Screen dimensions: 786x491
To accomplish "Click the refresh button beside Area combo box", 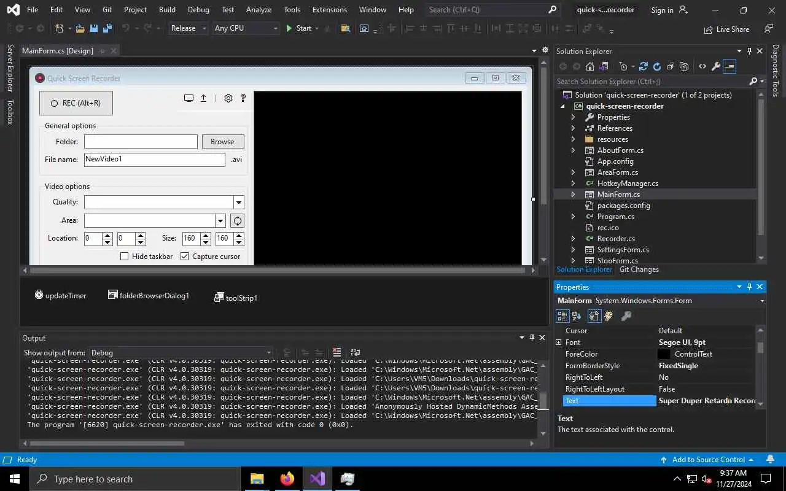I will pyautogui.click(x=237, y=220).
